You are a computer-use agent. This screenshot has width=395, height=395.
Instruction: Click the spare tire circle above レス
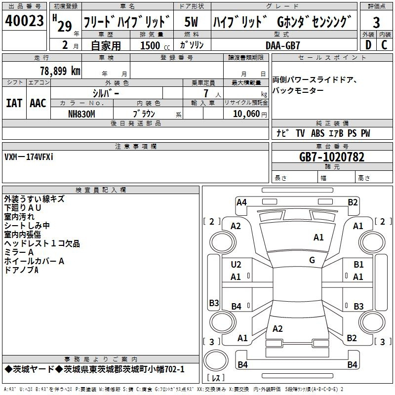click(x=216, y=359)
